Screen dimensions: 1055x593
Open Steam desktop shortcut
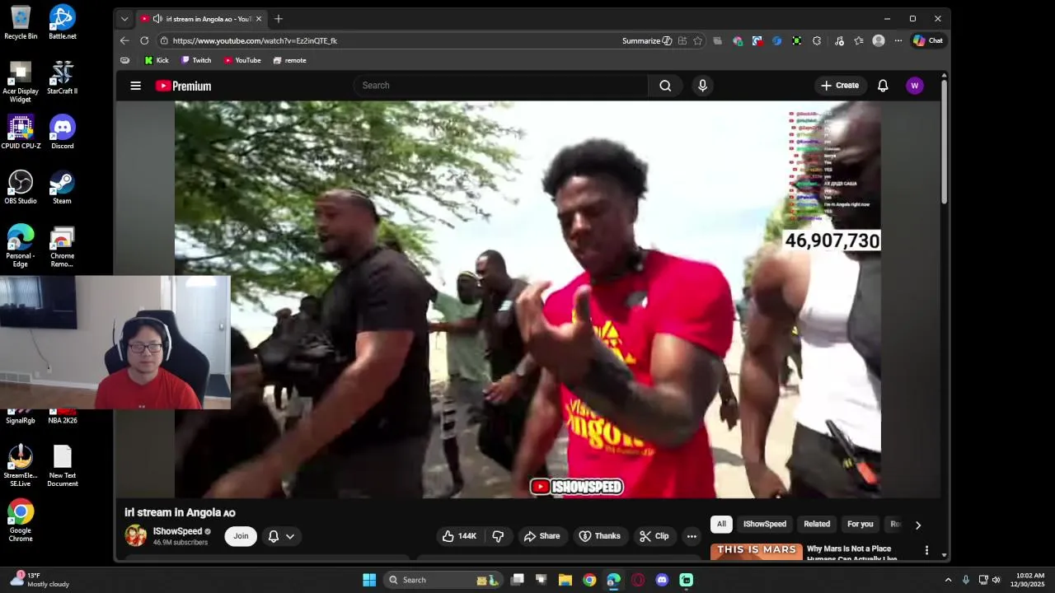[x=63, y=187]
